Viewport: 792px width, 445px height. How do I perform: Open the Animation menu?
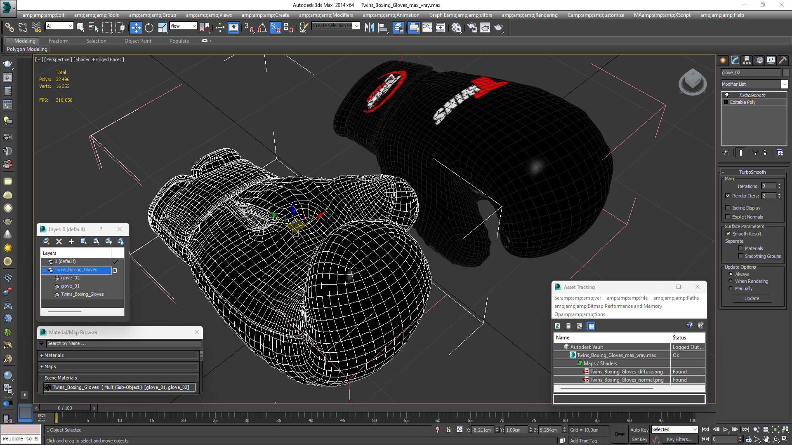(391, 15)
